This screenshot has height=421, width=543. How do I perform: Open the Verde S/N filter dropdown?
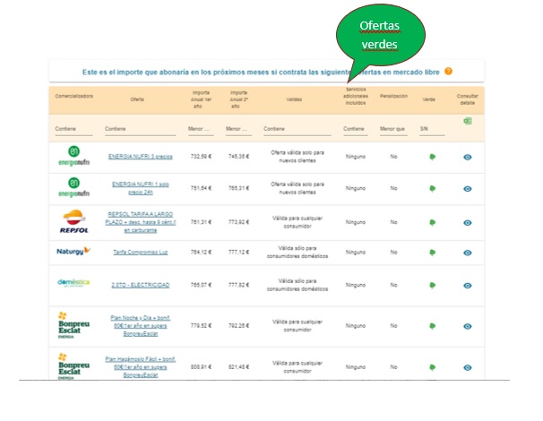tap(432, 129)
